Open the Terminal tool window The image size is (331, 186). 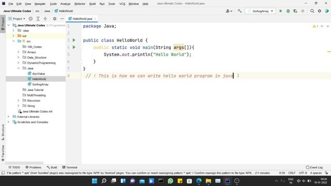coord(70,167)
